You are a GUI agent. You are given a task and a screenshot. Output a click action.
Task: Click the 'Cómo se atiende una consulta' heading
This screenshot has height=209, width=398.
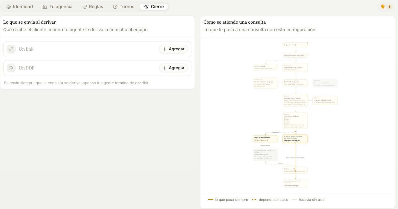[x=235, y=22]
